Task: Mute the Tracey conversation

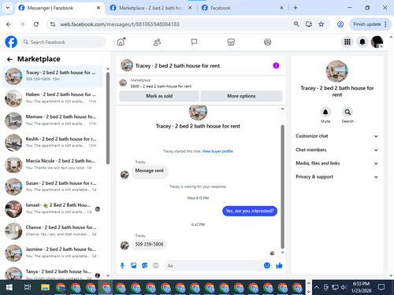Action: [325, 112]
